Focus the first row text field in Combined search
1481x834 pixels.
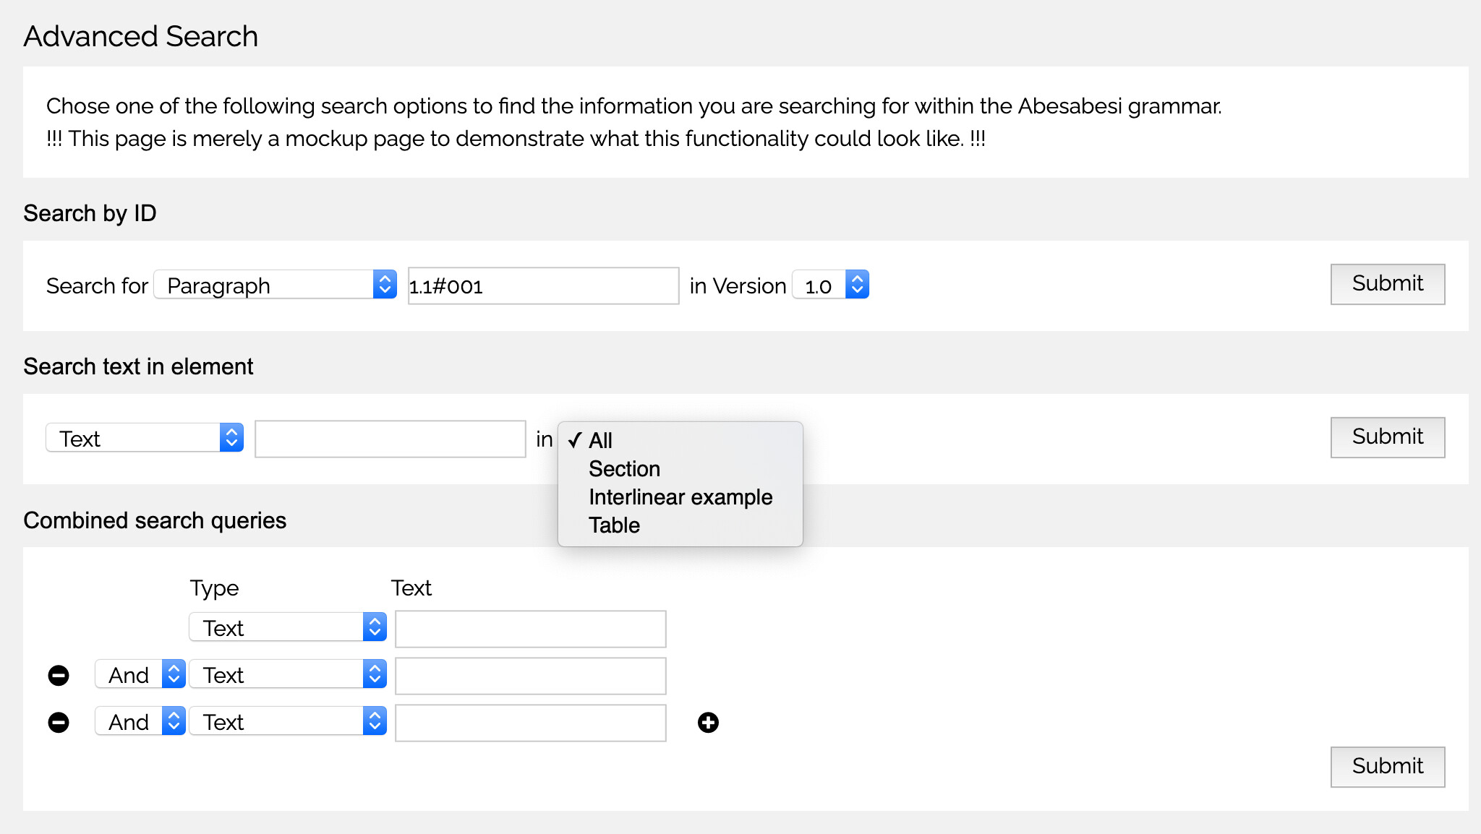coord(531,629)
